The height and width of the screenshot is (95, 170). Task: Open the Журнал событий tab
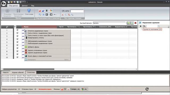tap(18, 72)
